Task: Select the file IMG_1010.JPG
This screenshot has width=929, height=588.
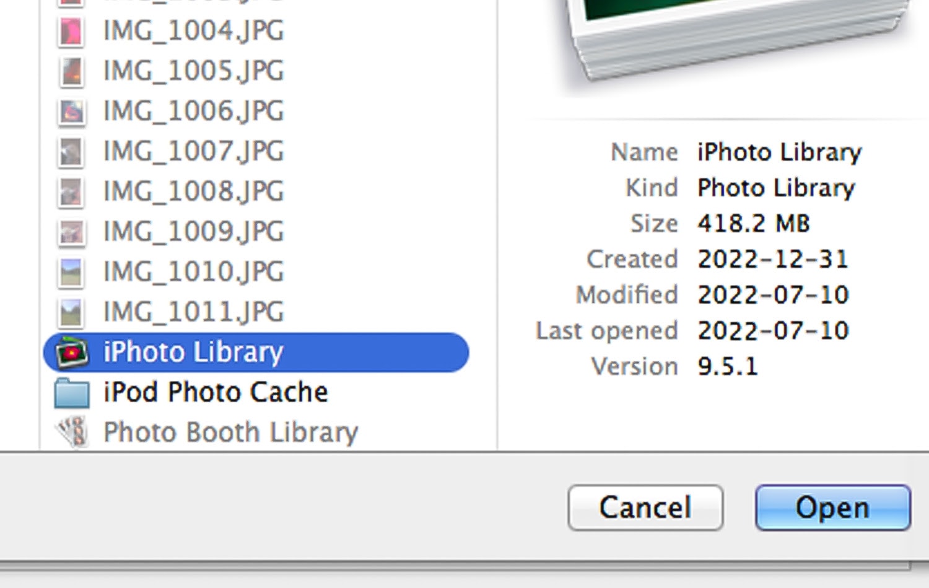Action: [192, 271]
